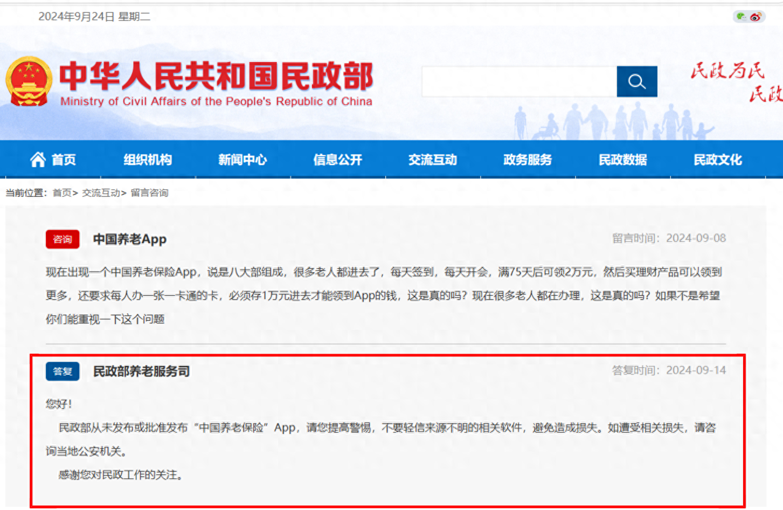783x510 pixels.
Task: Open the 信息公开 menu
Action: 338,160
